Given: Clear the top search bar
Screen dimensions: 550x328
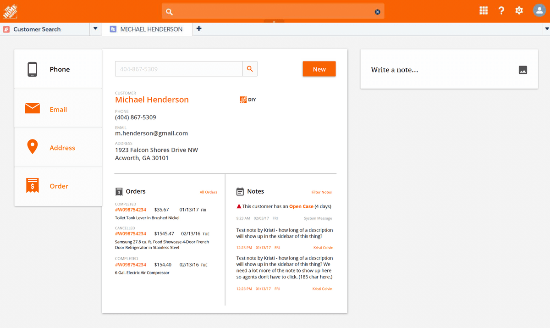Looking at the screenshot, I should [377, 12].
